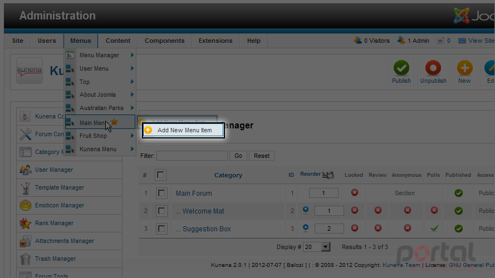This screenshot has width=495, height=278.
Task: Check the Welcome Mat row checkbox
Action: pyautogui.click(x=161, y=211)
